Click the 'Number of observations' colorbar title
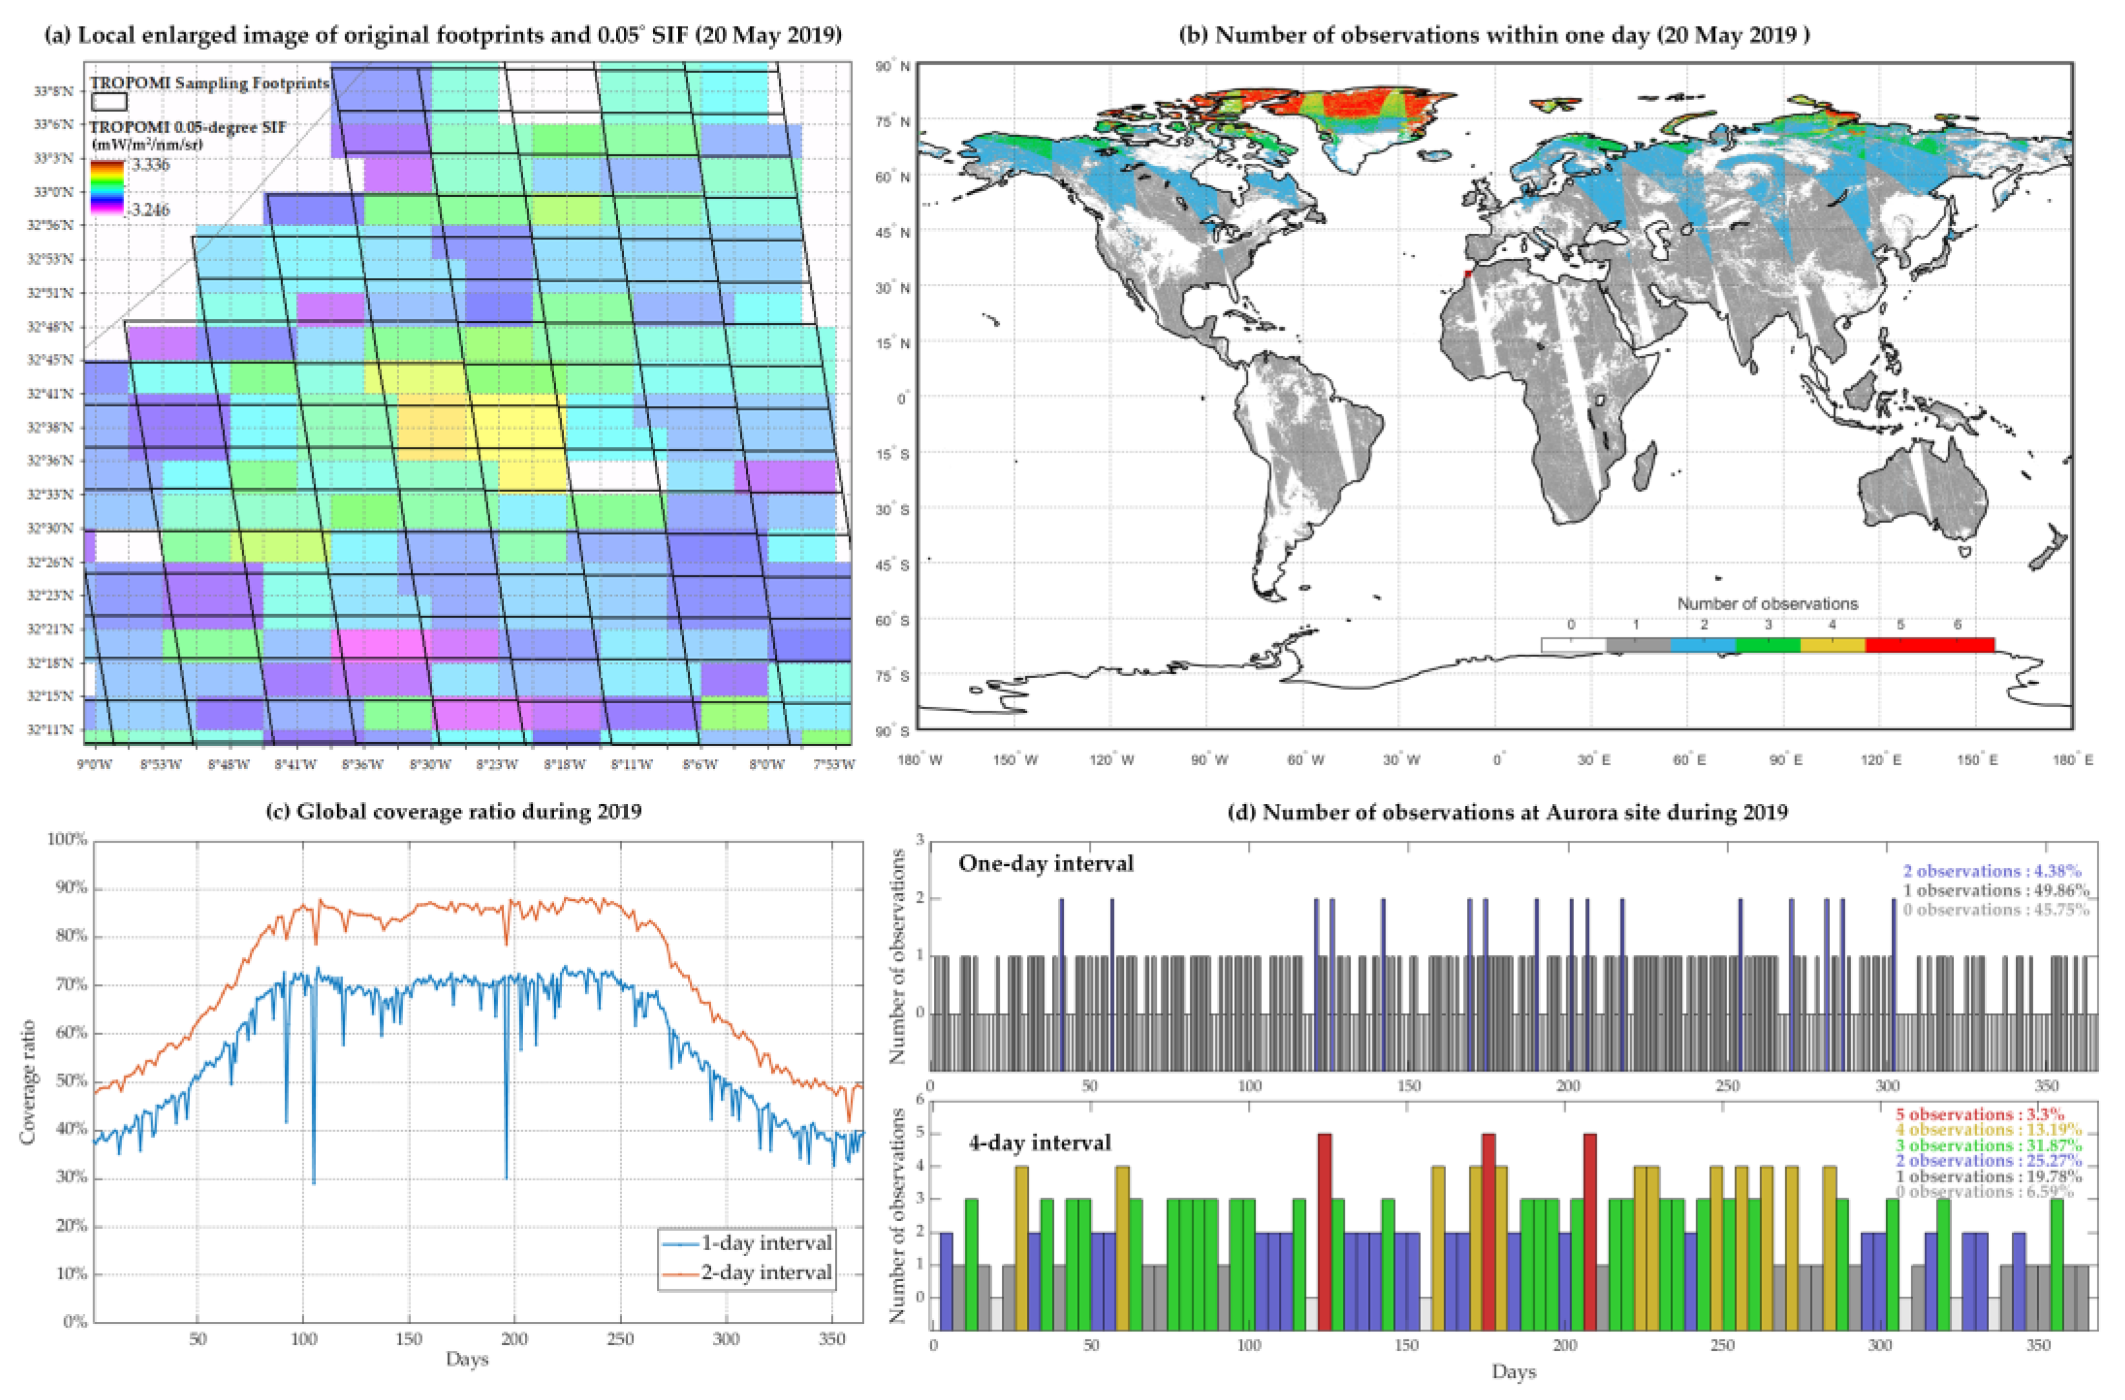Viewport: 2125px width, 1400px height. [1767, 604]
